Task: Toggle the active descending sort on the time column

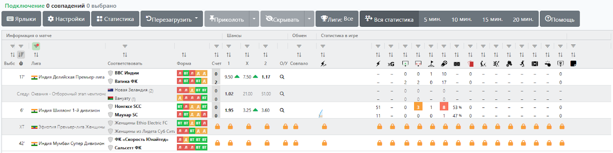Action: click(21, 55)
